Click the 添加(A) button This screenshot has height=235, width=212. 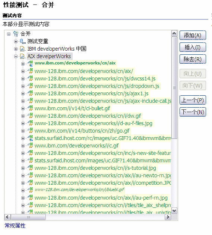pos(193,35)
